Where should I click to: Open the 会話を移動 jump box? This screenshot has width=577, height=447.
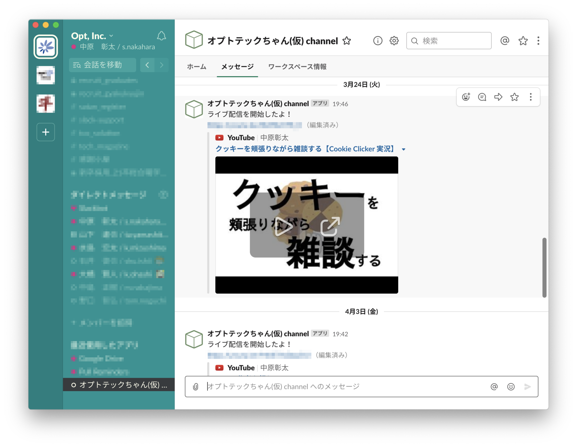click(102, 65)
